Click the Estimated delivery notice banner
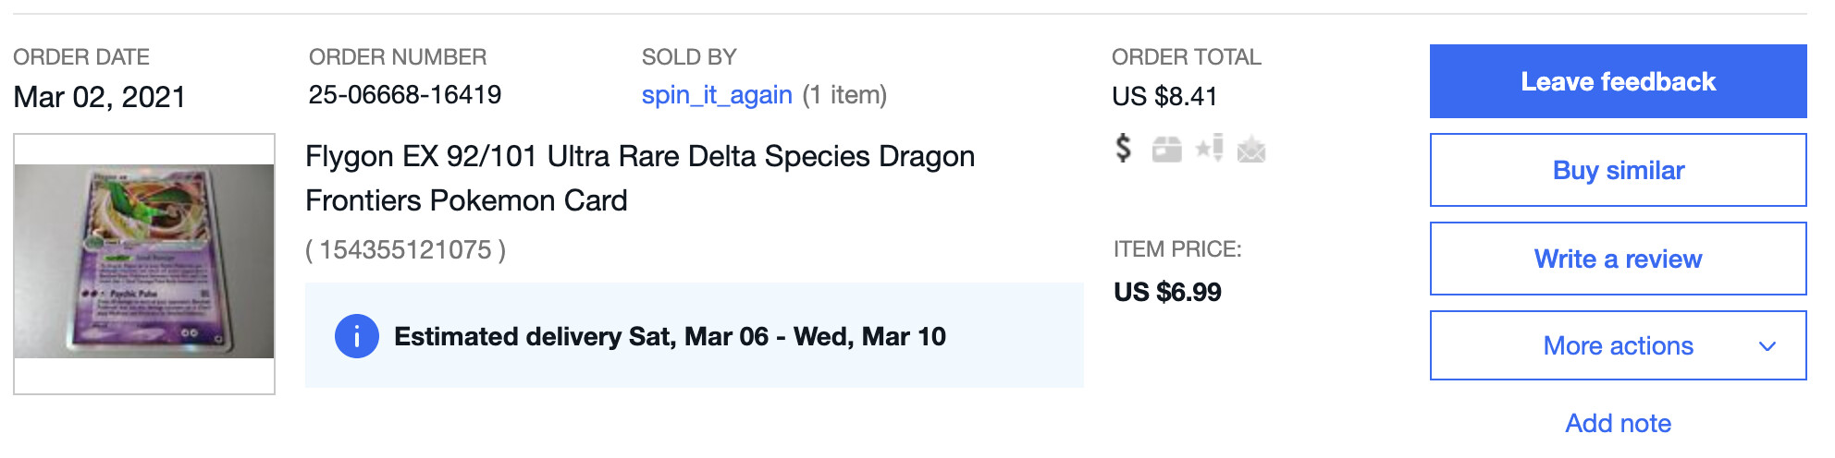Image resolution: width=1835 pixels, height=458 pixels. [695, 335]
